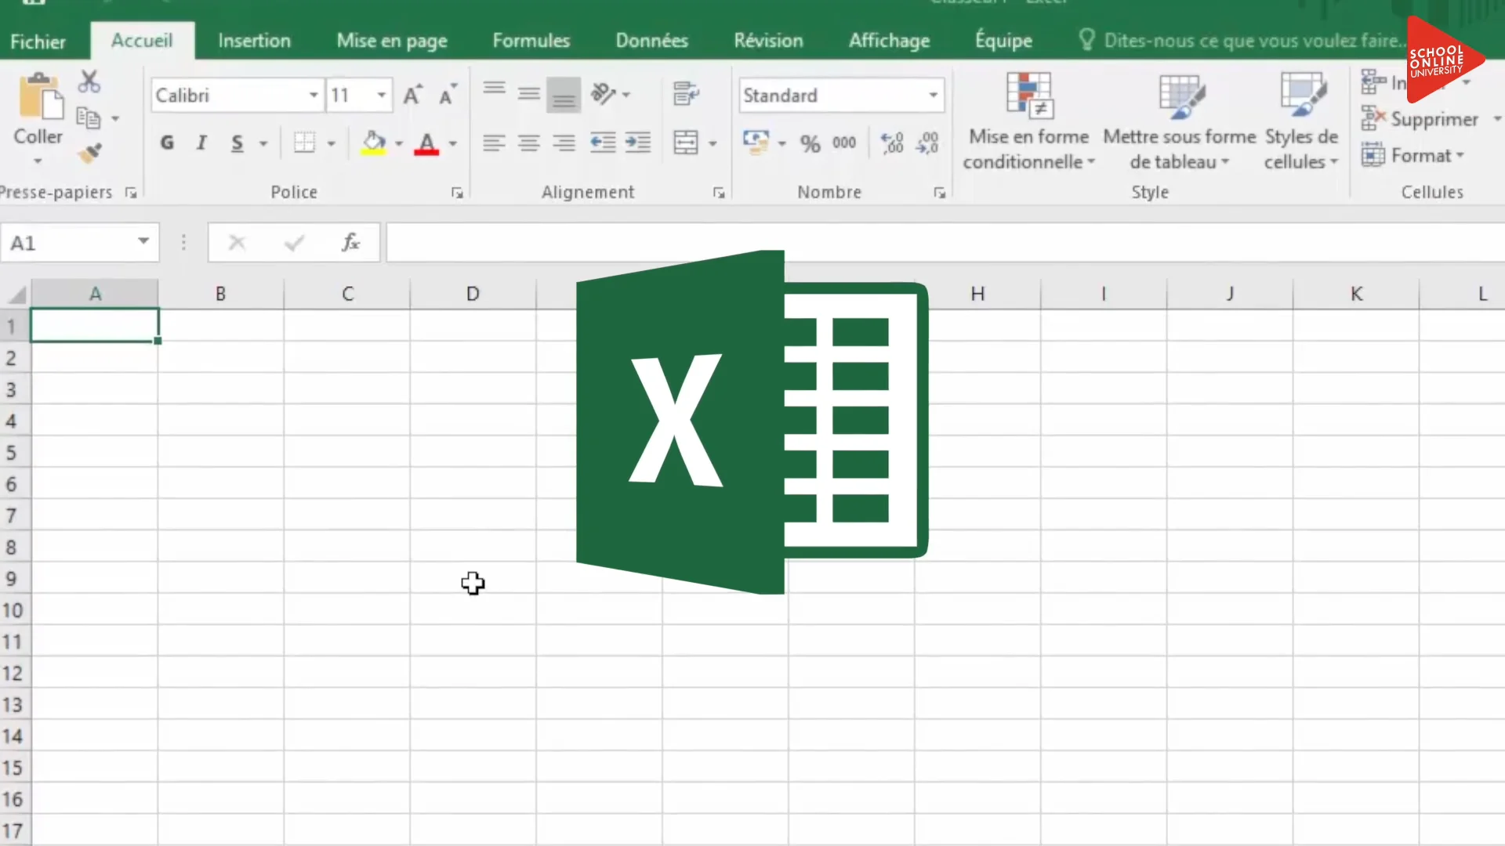Expand underline style dropdown arrow
The height and width of the screenshot is (846, 1505).
pyautogui.click(x=263, y=143)
